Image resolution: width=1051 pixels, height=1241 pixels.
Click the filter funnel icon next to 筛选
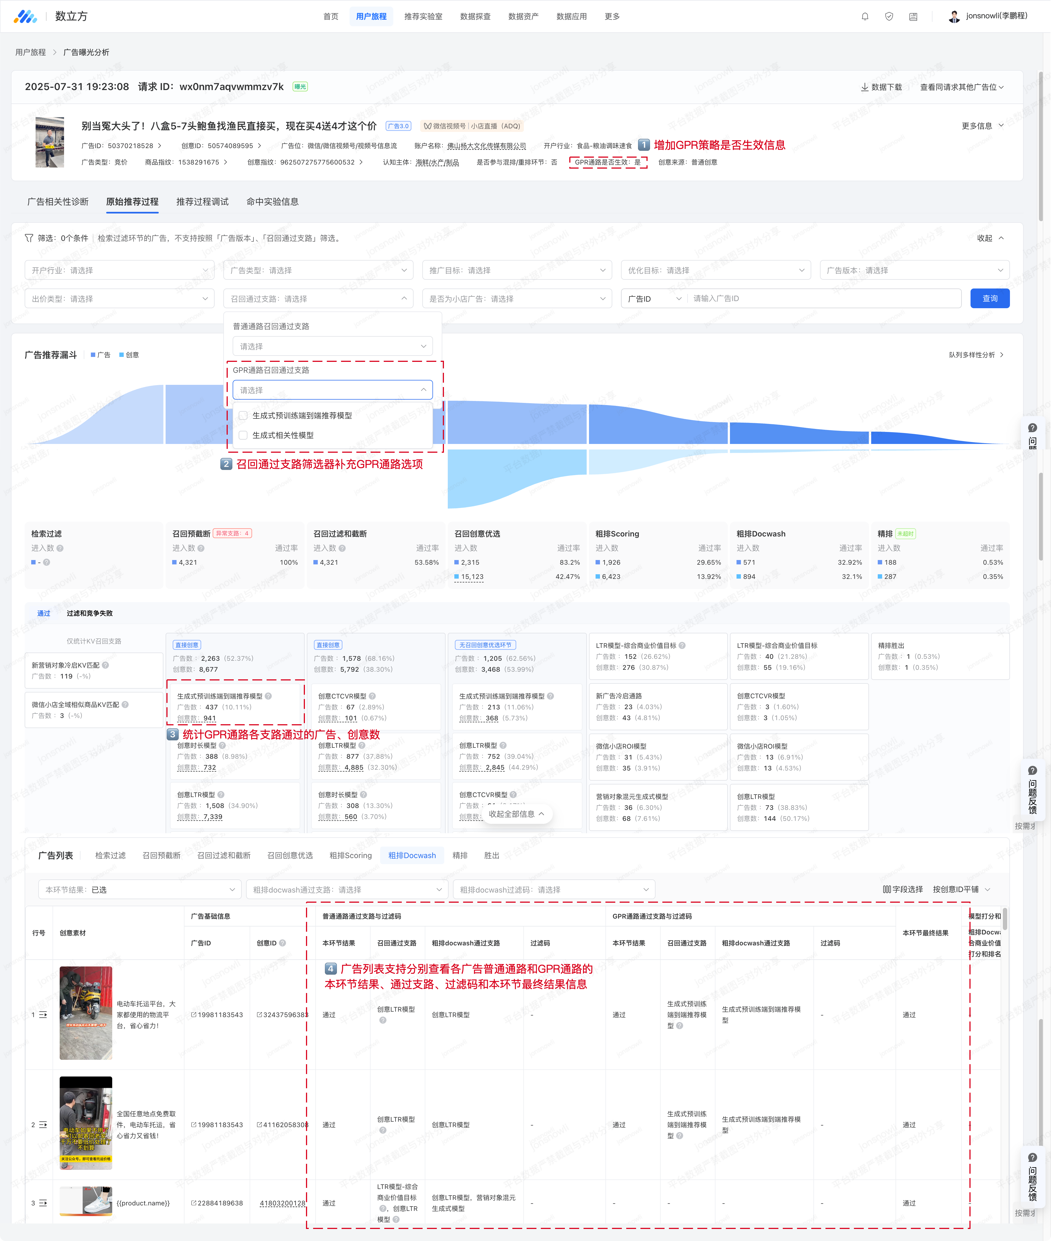[x=28, y=238]
